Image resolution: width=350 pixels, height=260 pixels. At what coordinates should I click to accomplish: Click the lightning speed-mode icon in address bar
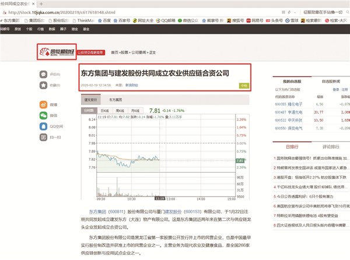coord(289,12)
